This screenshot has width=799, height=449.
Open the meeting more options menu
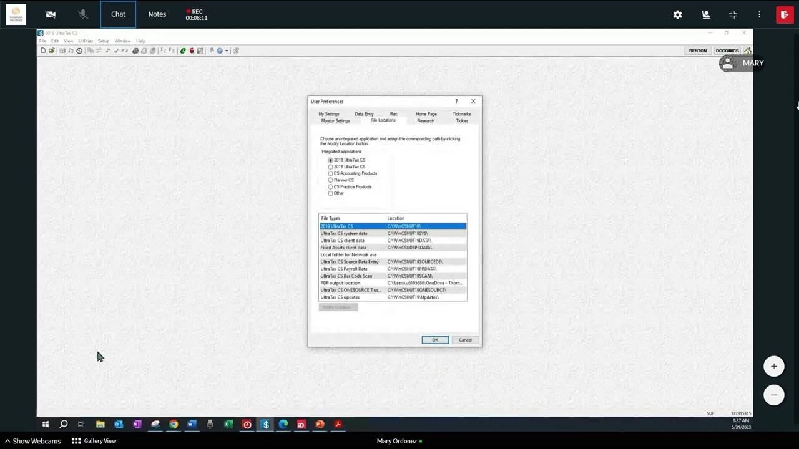pos(759,14)
